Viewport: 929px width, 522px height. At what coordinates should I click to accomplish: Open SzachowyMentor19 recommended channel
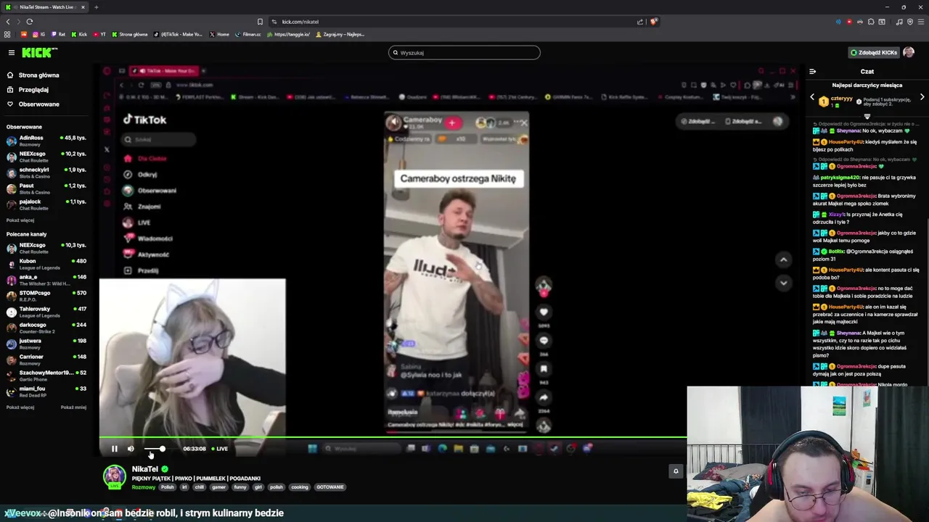click(x=47, y=375)
